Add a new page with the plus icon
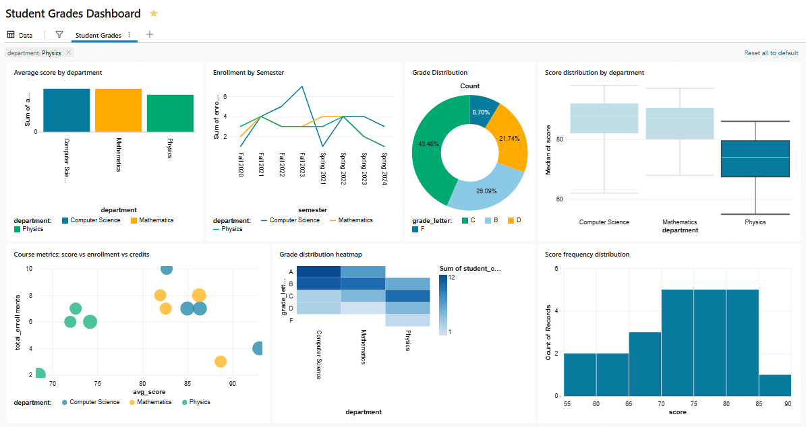806x427 pixels. point(150,34)
